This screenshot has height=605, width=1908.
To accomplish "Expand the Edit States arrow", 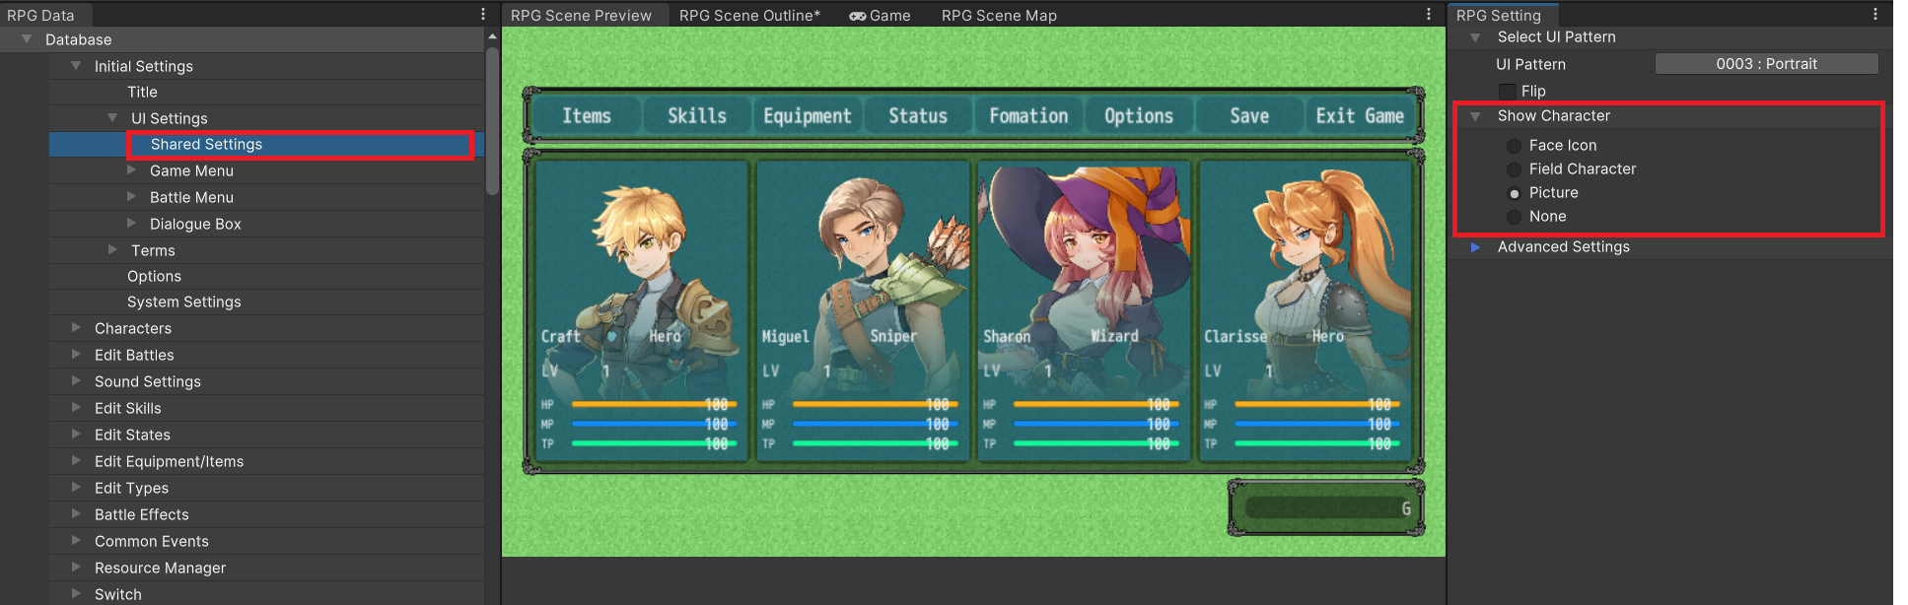I will tap(76, 435).
